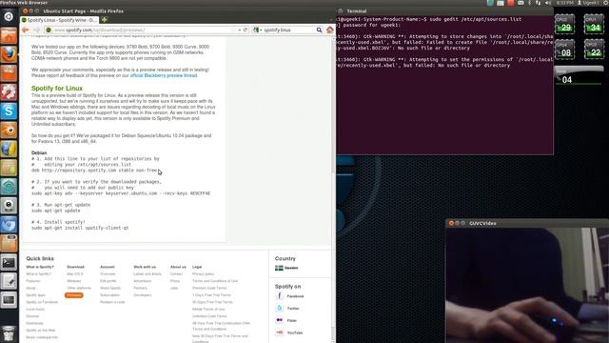The height and width of the screenshot is (343, 609).
Task: Reload the page in Firefox
Action: click(246, 30)
